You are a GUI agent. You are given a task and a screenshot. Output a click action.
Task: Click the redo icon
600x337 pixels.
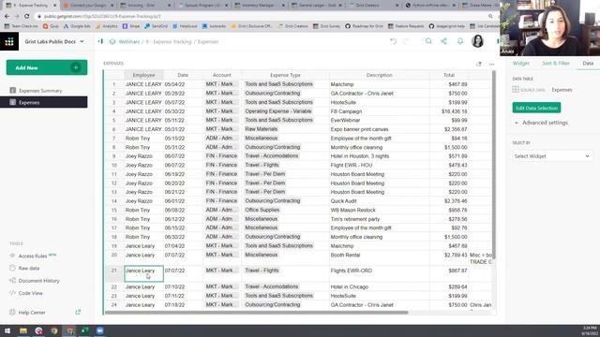pyautogui.click(x=406, y=41)
